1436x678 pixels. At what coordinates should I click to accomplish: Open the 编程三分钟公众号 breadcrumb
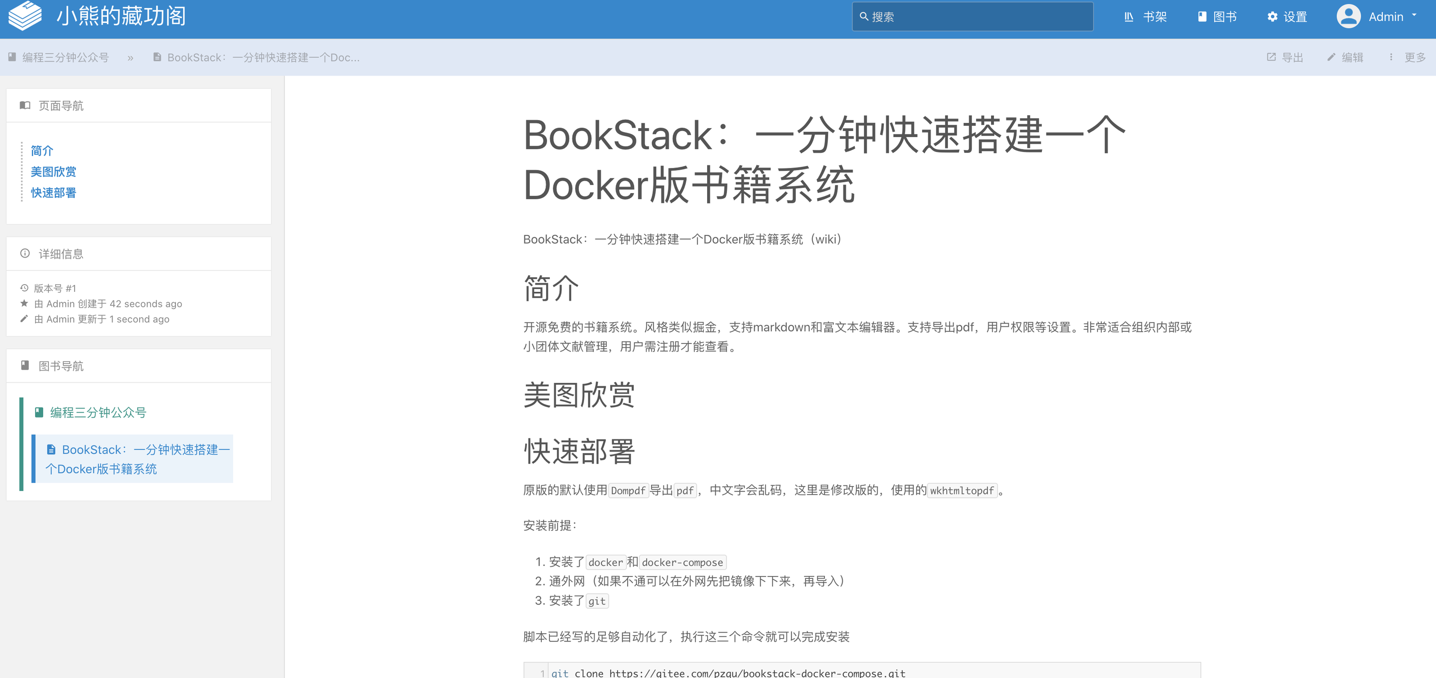65,57
